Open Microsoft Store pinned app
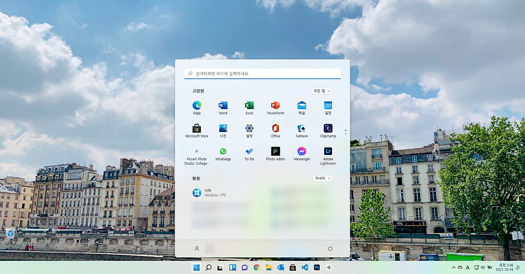The width and height of the screenshot is (525, 274). (196, 131)
